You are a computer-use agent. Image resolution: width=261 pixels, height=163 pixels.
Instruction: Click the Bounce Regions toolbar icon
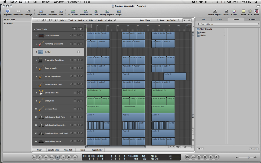tap(215, 12)
